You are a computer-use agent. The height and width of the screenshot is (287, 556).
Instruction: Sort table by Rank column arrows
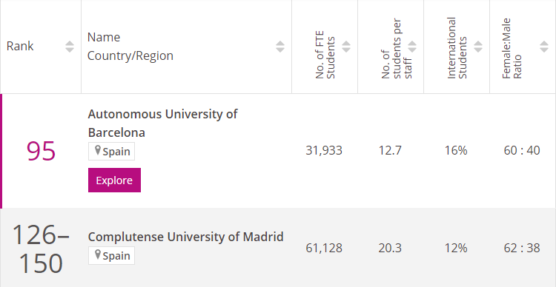tap(70, 47)
